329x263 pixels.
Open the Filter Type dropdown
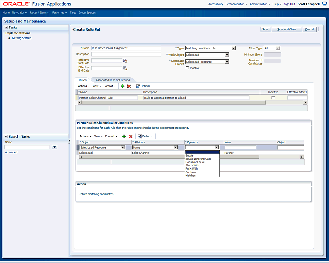(x=278, y=48)
